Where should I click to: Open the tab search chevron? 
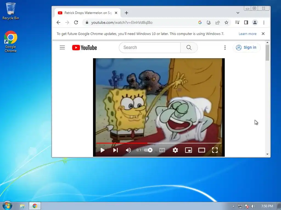tap(238, 13)
